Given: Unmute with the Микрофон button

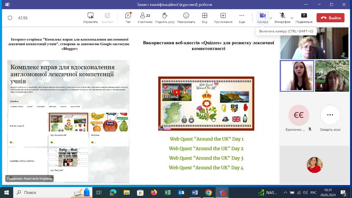Looking at the screenshot, I should (282, 18).
